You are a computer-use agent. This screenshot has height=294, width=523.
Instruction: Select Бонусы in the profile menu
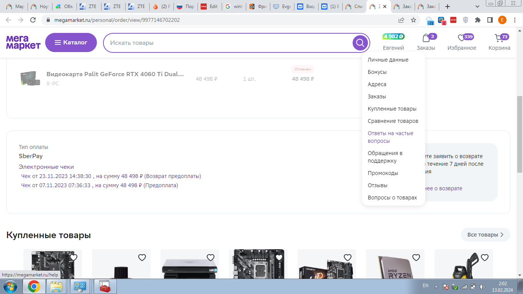click(x=377, y=72)
